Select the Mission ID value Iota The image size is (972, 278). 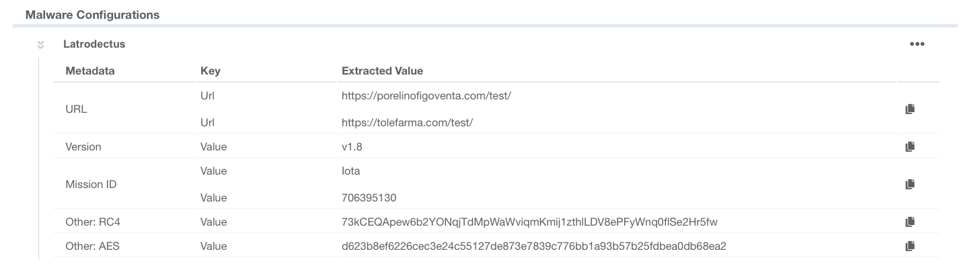351,171
